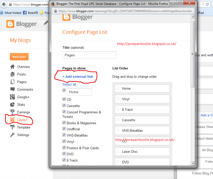
Task: Click the Comments speech bubble icon
Action: coord(12,89)
